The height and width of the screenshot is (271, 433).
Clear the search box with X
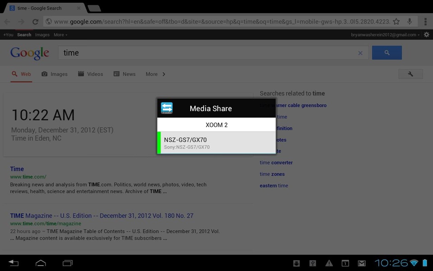[360, 53]
